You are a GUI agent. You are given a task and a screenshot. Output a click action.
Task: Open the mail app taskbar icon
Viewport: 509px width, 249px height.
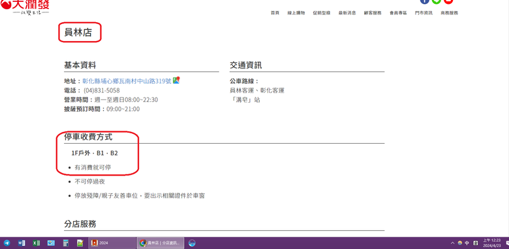[51, 243]
